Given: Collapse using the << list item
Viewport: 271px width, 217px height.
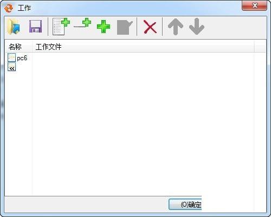Looking at the screenshot, I should click(x=12, y=67).
